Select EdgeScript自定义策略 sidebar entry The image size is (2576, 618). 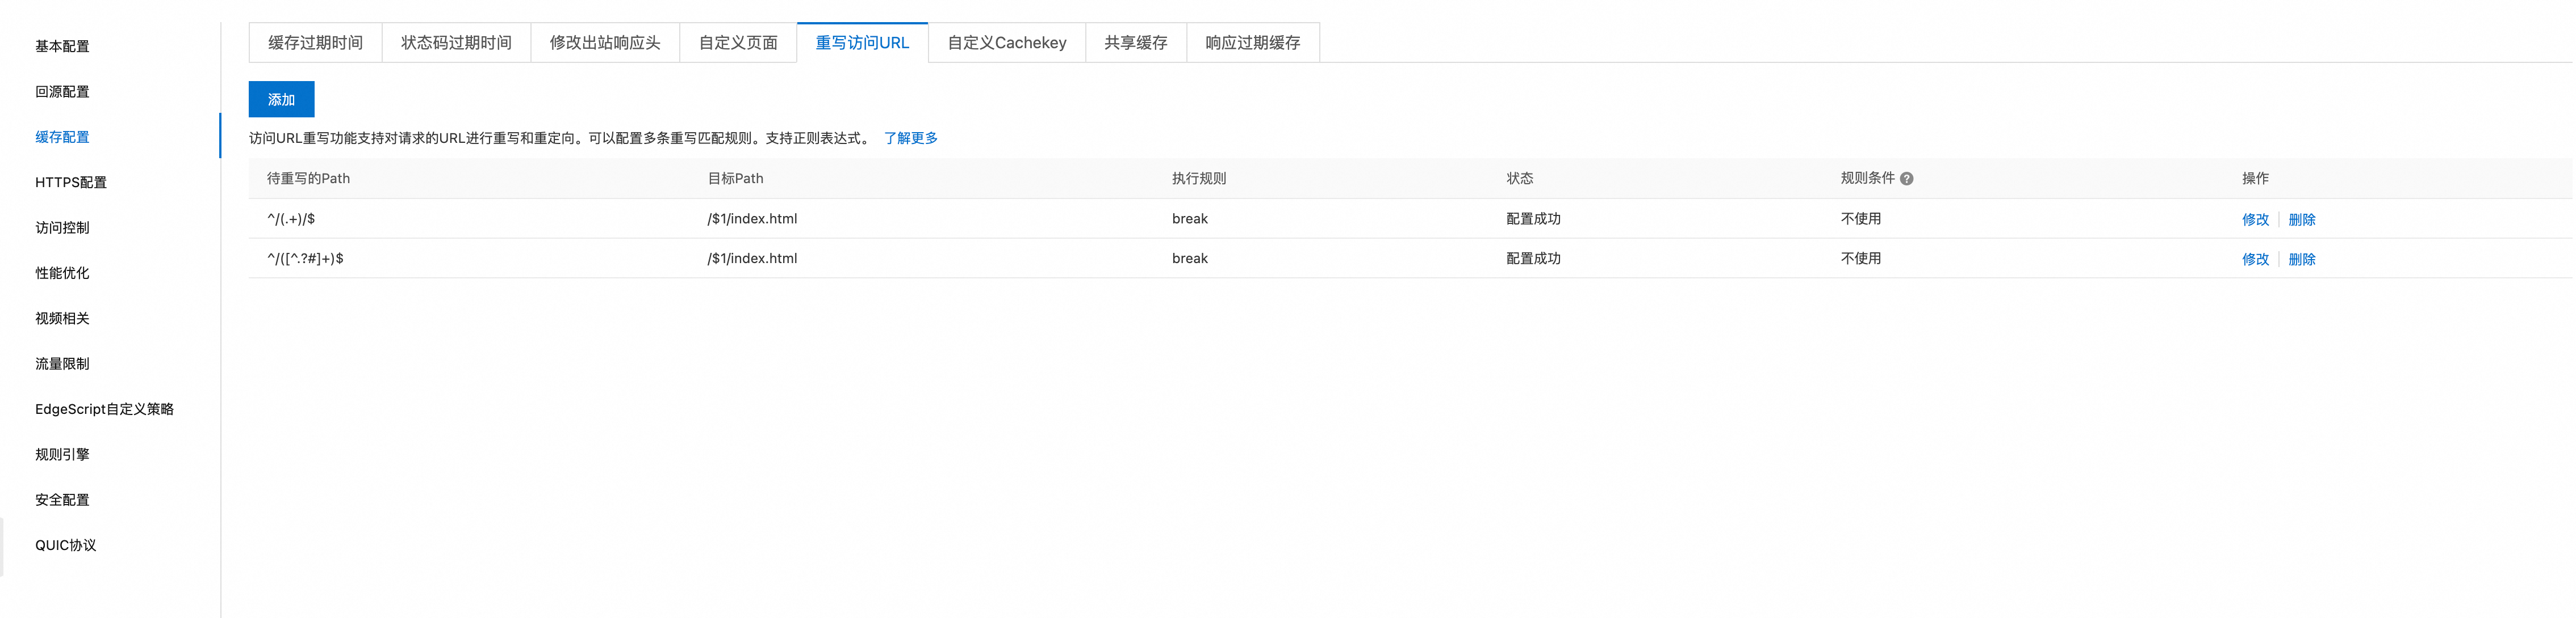104,409
